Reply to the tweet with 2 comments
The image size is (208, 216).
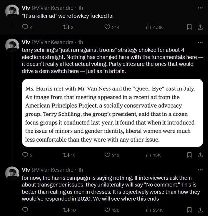click(x=27, y=155)
